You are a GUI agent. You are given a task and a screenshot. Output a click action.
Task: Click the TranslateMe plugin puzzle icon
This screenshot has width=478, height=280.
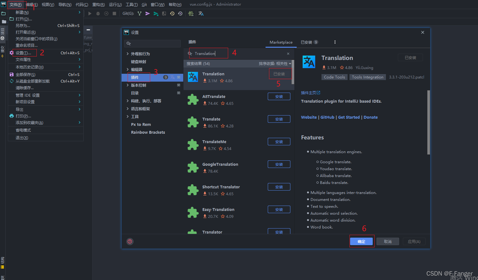pyautogui.click(x=193, y=145)
